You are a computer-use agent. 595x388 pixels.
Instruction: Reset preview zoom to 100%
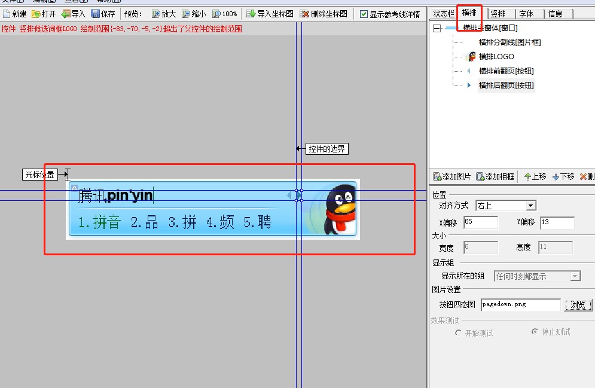(225, 14)
